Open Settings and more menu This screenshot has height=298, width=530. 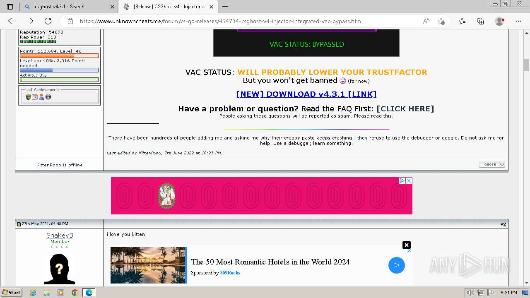[x=518, y=21]
